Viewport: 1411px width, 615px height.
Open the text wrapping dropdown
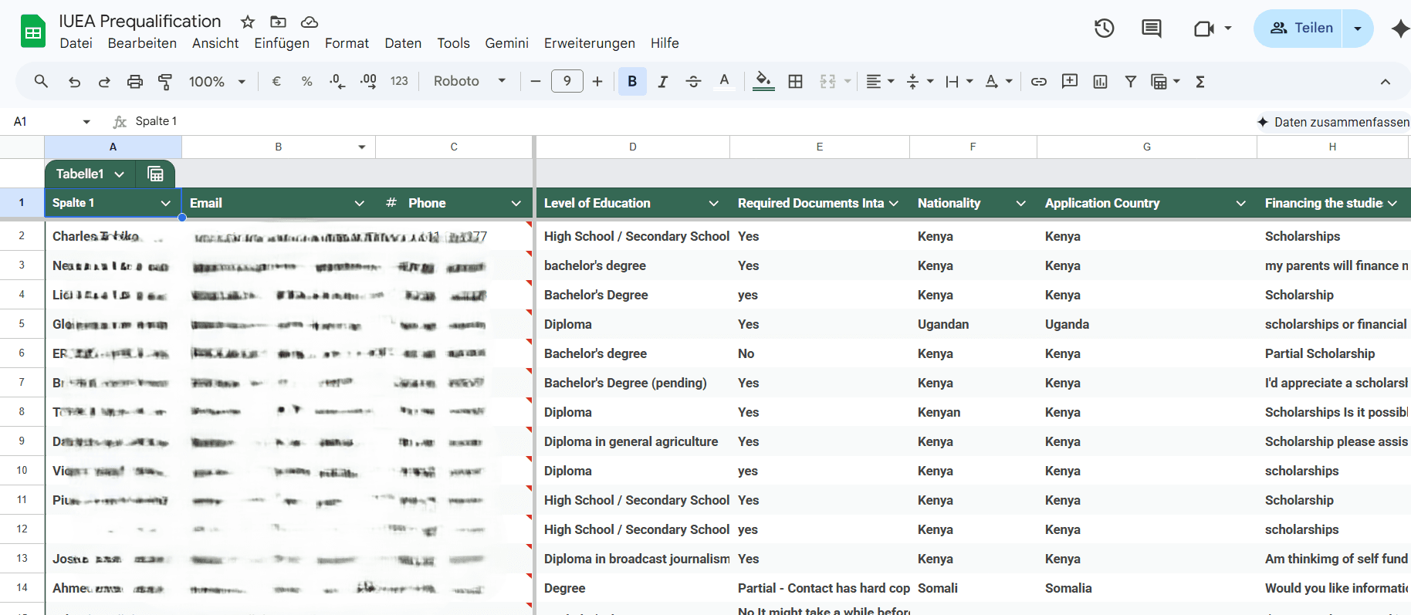(959, 81)
